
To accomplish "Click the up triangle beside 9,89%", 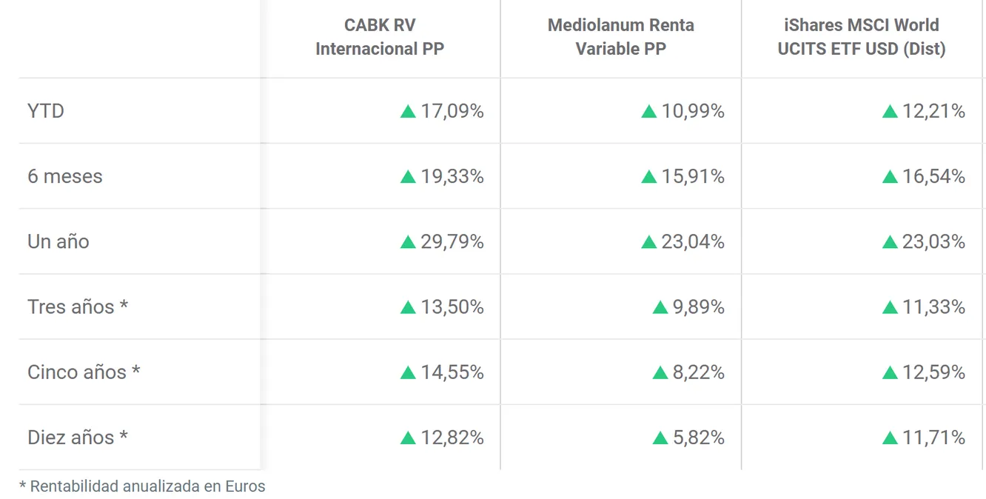I will pos(660,307).
